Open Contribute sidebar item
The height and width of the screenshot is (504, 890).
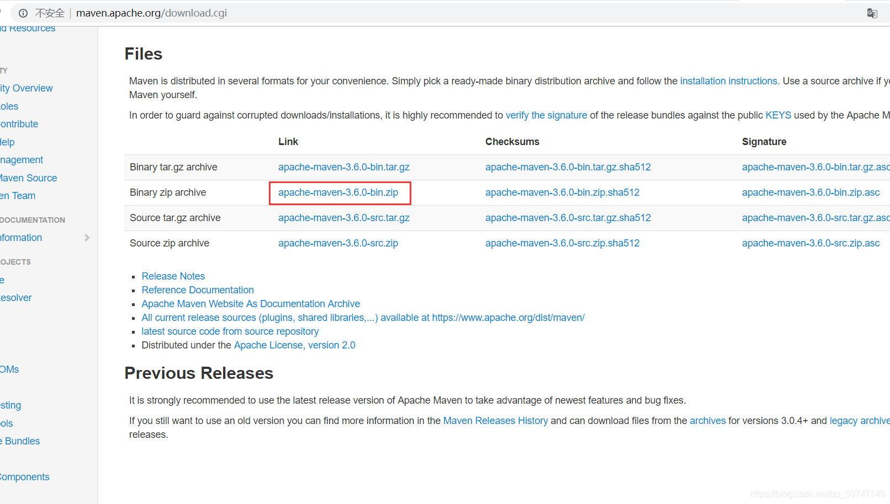[19, 124]
